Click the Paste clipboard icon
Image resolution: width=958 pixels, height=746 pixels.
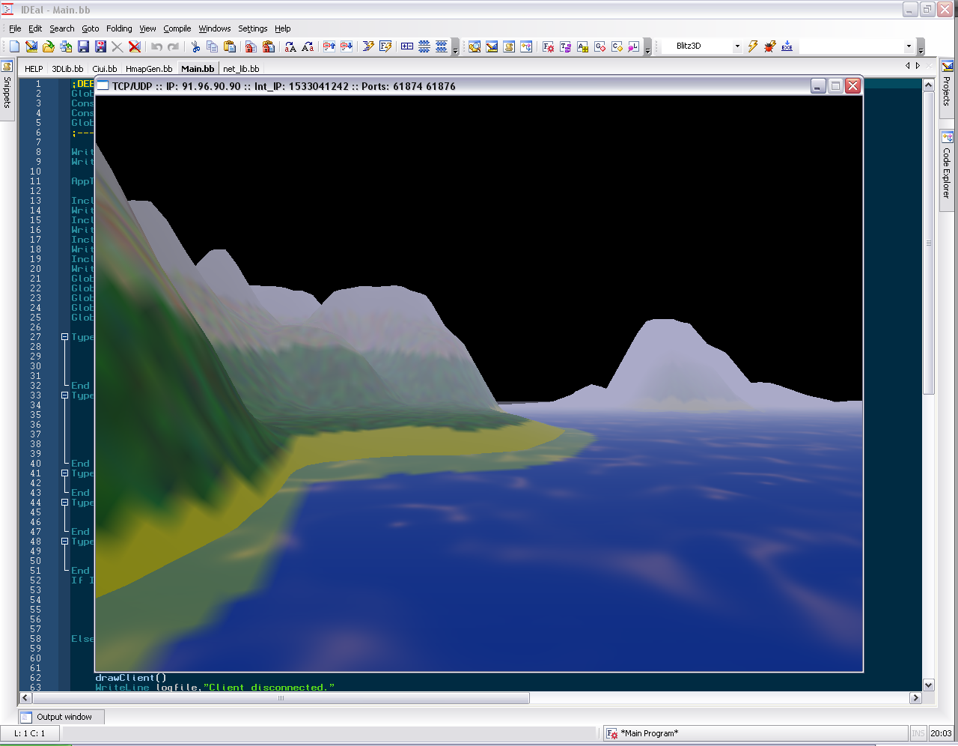tap(230, 46)
